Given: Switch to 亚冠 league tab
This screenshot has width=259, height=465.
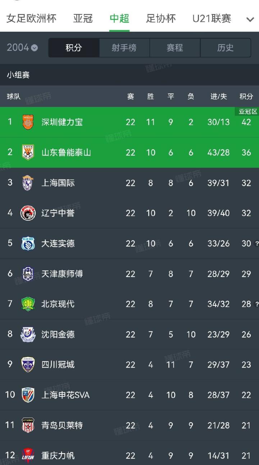Looking at the screenshot, I should coord(83,19).
